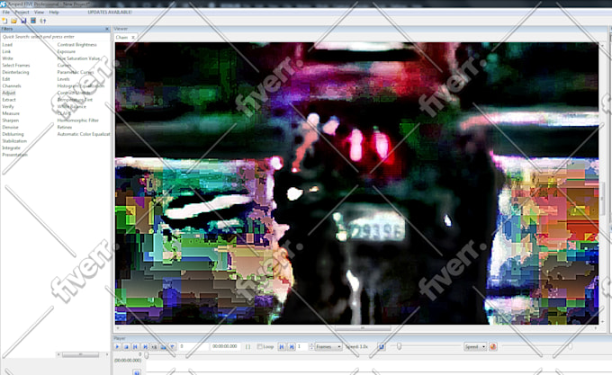Viewport: 612px width, 375px height.
Task: Choose the Contrast Brightness filter
Action: point(76,45)
